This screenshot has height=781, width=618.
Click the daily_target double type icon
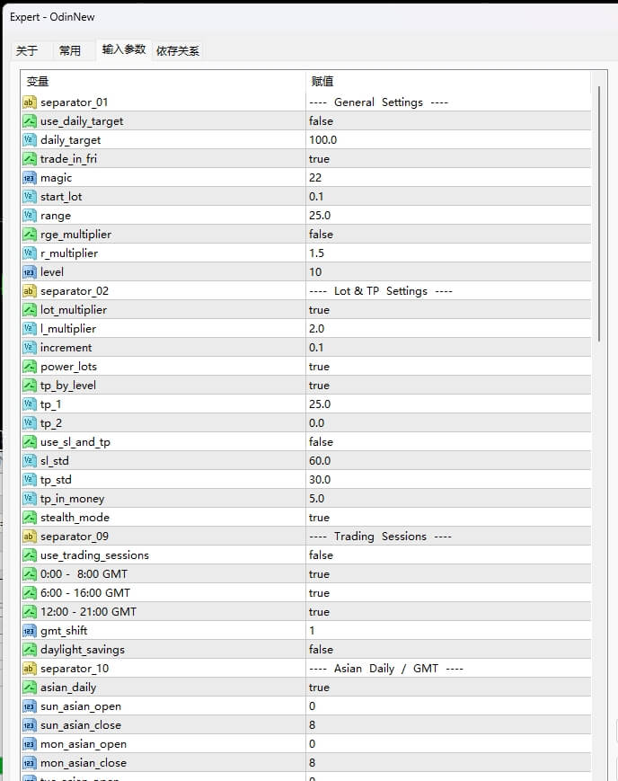[29, 140]
